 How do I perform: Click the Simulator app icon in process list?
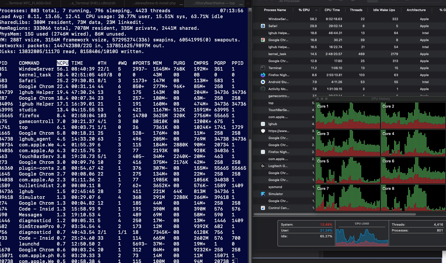263,194
